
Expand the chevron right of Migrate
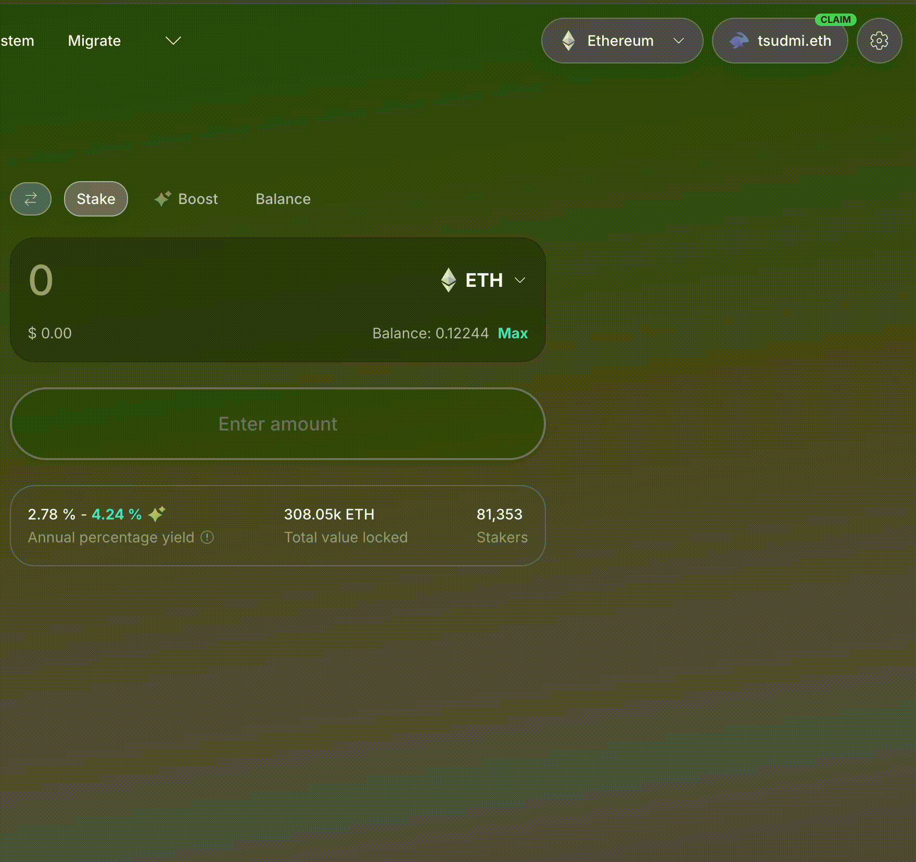point(173,41)
